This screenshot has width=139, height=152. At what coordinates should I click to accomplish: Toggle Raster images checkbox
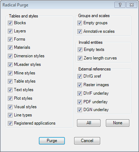point(79,85)
